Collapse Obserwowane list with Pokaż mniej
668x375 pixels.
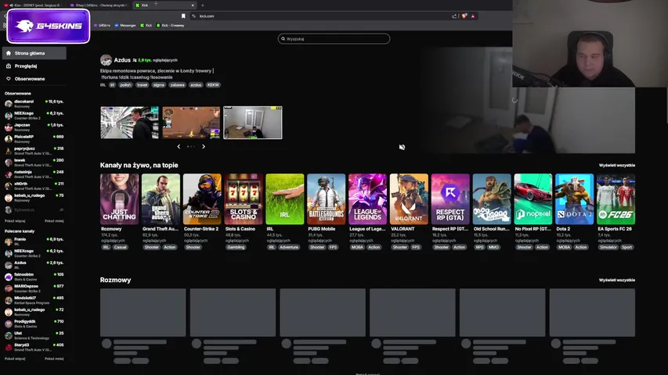pos(54,221)
